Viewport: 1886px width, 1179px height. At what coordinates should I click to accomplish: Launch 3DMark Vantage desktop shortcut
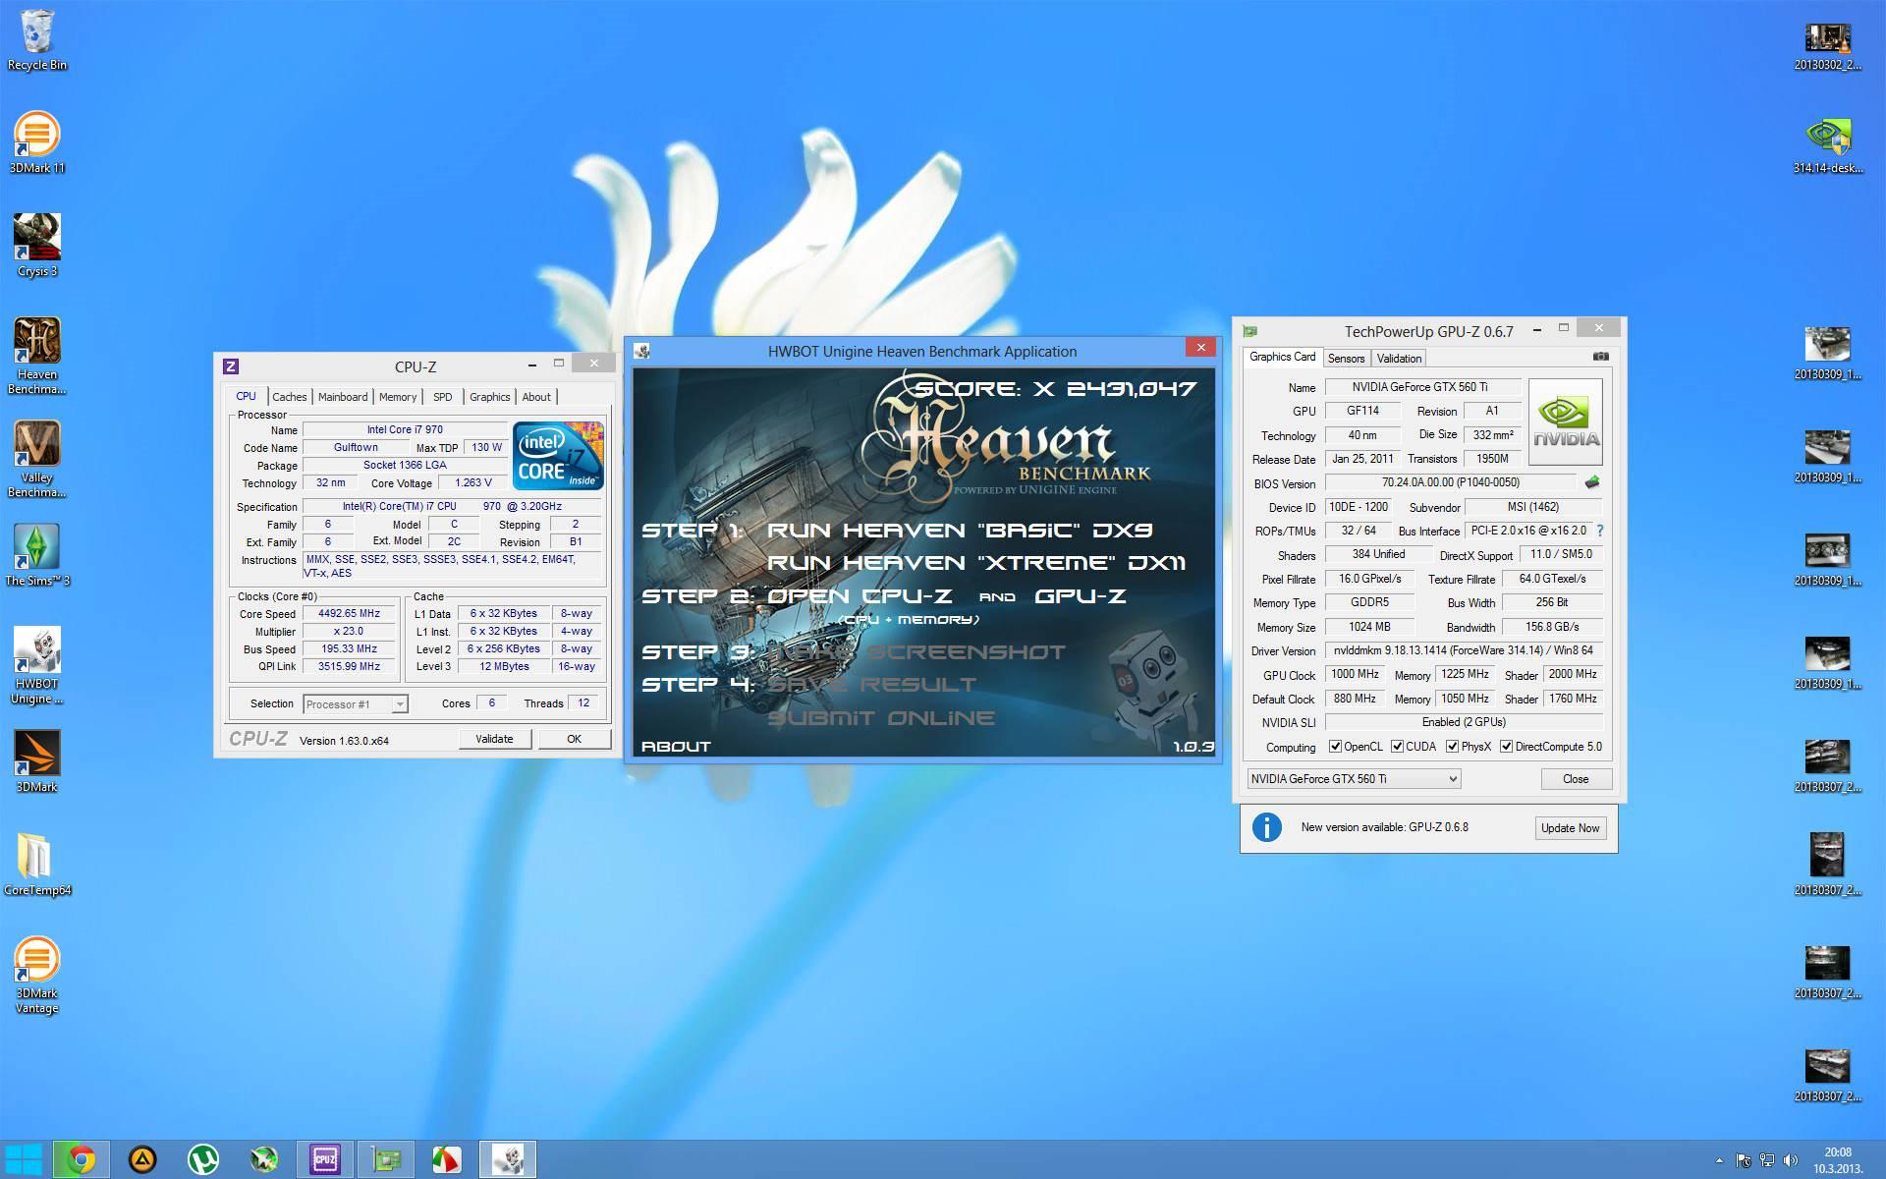[x=36, y=975]
